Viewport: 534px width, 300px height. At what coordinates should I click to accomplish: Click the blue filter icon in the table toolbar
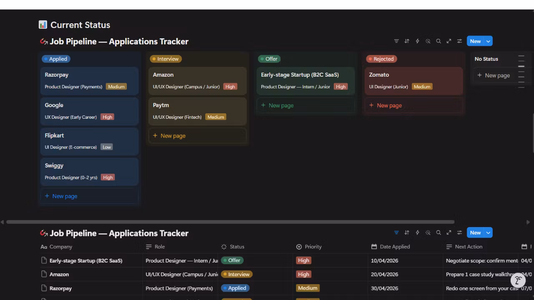396,233
